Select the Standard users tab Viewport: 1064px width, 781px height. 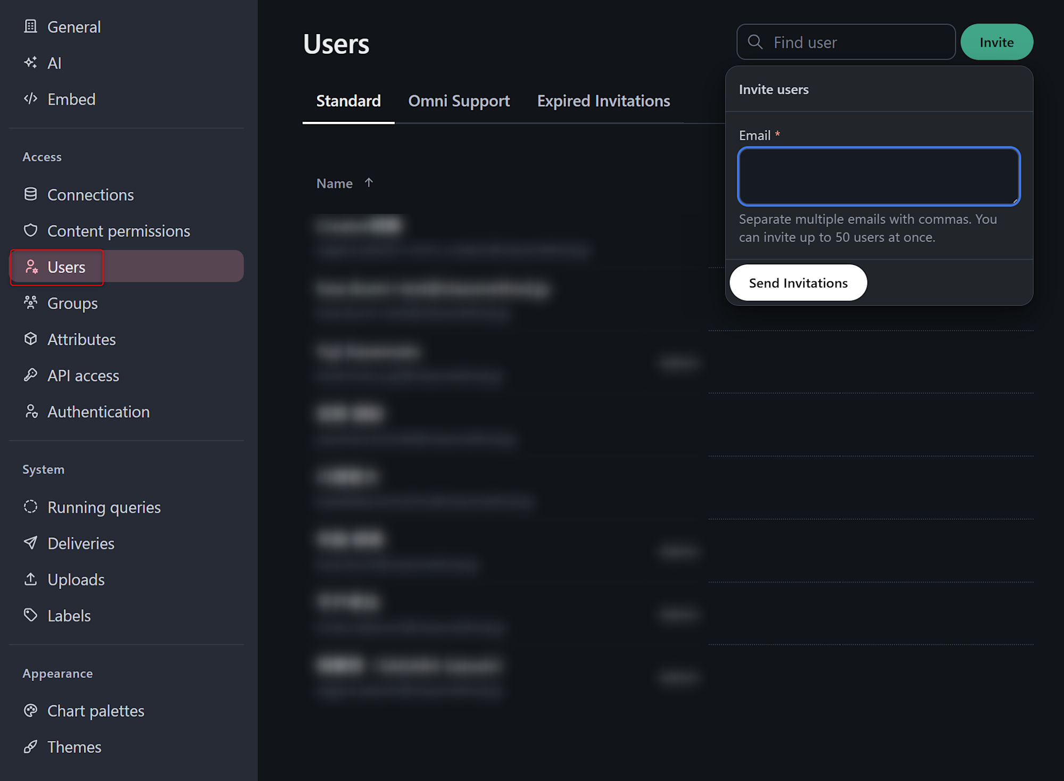click(348, 101)
